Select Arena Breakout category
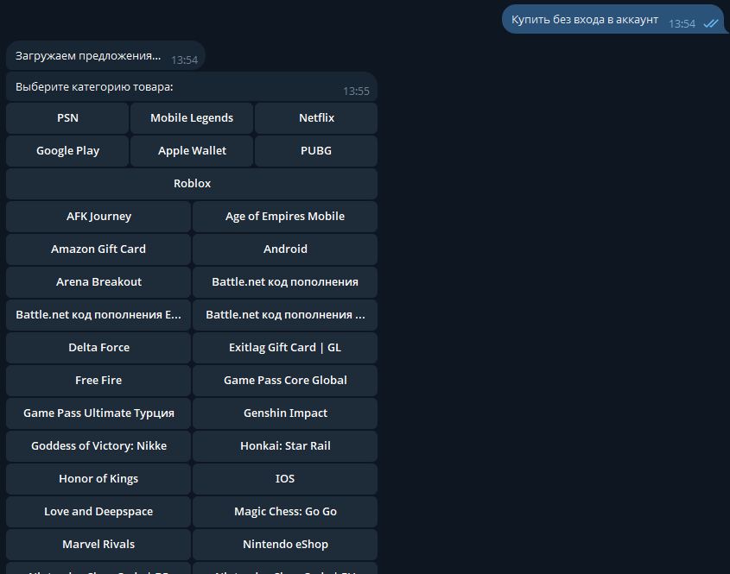The width and height of the screenshot is (730, 574). click(98, 282)
